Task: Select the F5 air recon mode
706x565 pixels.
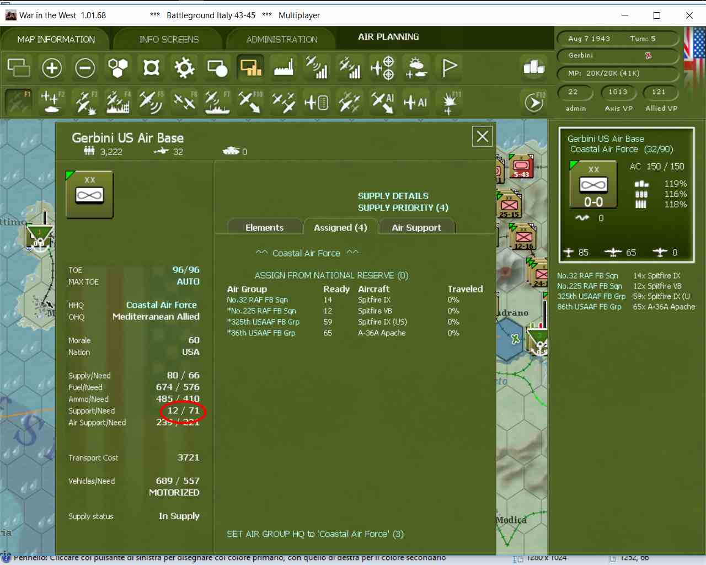Action: (x=151, y=102)
